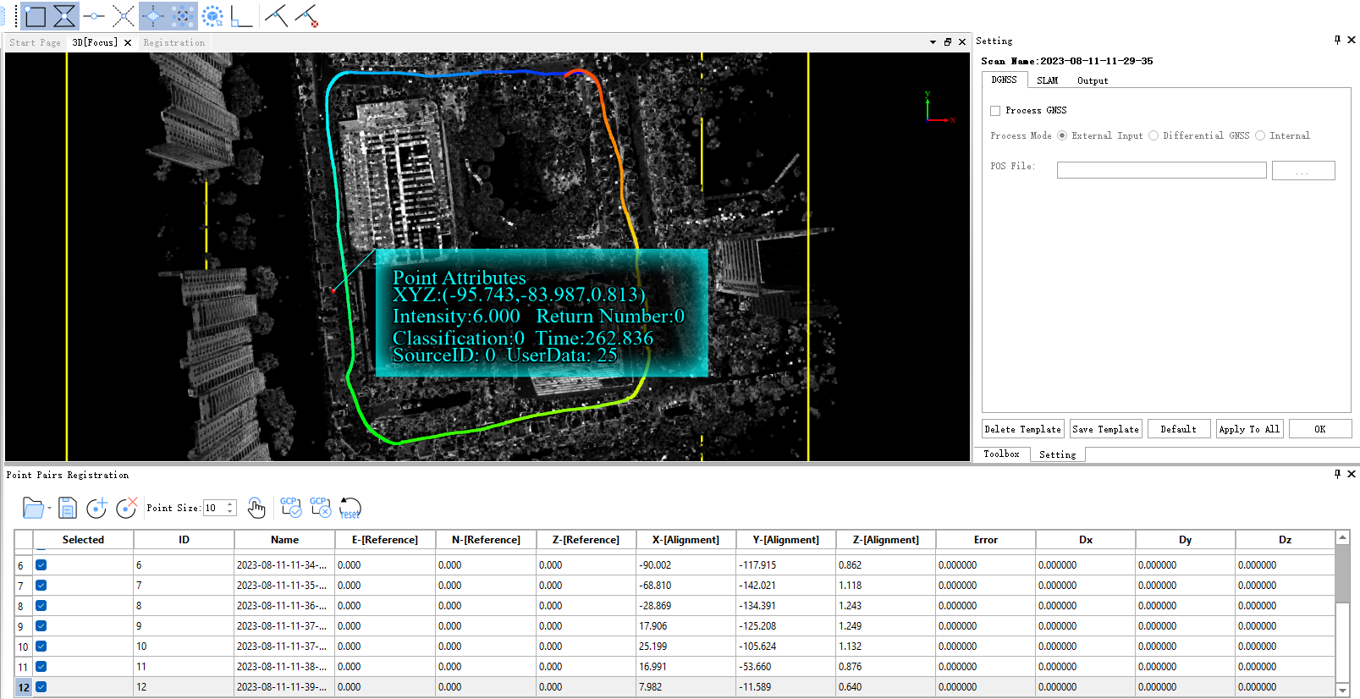This screenshot has width=1360, height=699.
Task: Click the hand pick-point tool icon
Action: pos(256,508)
